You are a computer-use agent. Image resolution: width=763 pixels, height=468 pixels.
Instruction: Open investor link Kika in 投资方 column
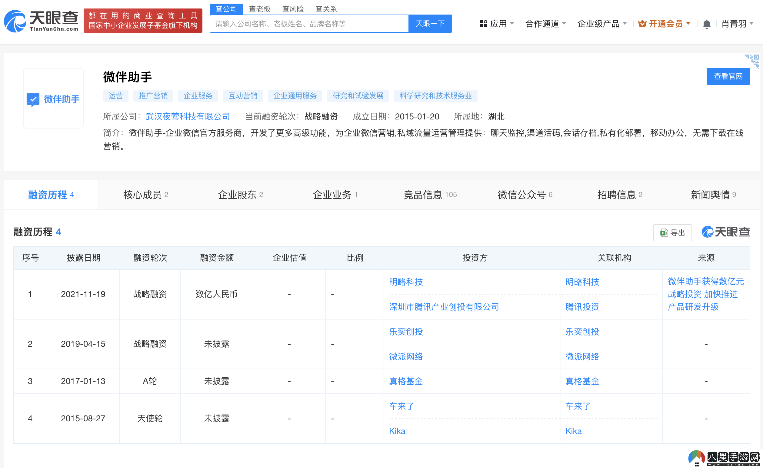[x=397, y=431]
